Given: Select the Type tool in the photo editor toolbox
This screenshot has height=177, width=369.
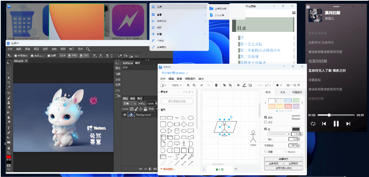Looking at the screenshot, I should pos(9,128).
